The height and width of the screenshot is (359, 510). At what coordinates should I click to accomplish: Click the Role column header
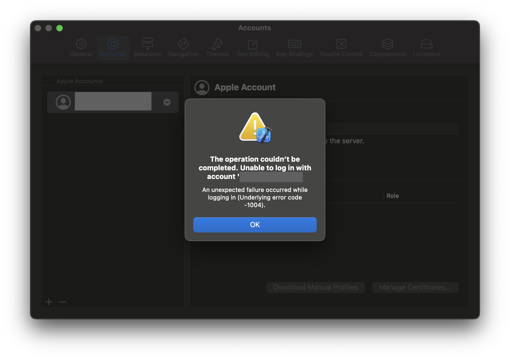click(x=393, y=196)
